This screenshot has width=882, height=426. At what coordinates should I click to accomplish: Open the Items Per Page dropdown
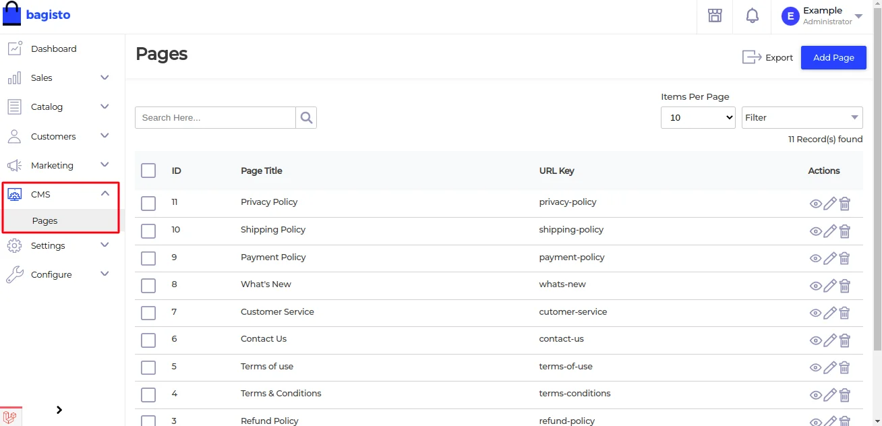pyautogui.click(x=698, y=117)
